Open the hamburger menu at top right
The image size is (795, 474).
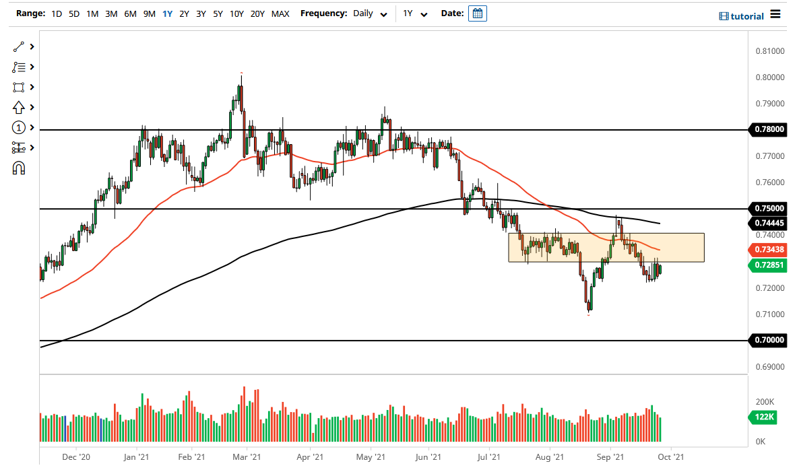[776, 14]
